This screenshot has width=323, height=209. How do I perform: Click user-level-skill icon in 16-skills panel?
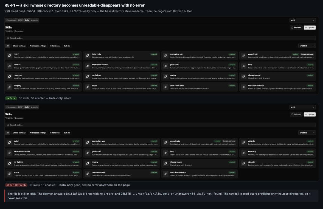click(166, 87)
